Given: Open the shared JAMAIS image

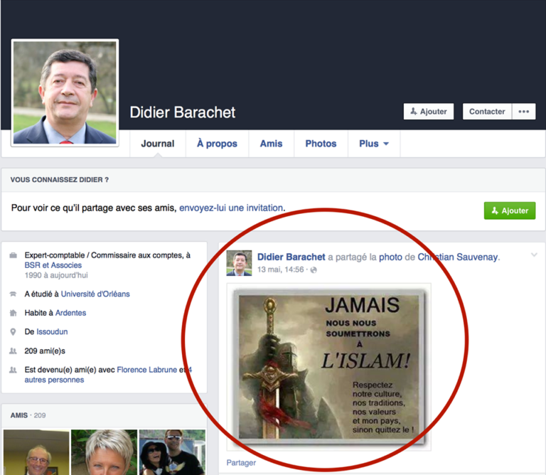Looking at the screenshot, I should coord(329,367).
